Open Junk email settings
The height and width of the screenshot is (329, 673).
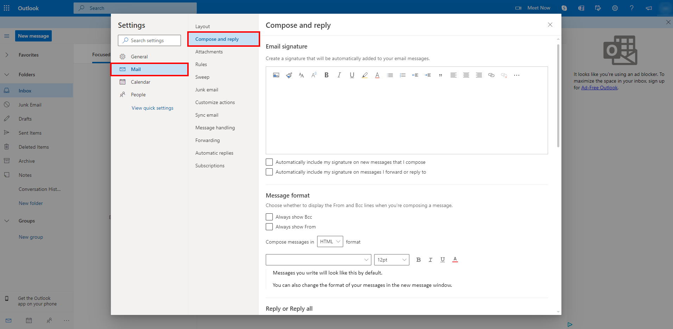(207, 90)
